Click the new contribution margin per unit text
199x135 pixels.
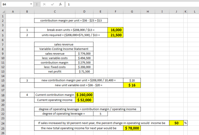coord(79,80)
